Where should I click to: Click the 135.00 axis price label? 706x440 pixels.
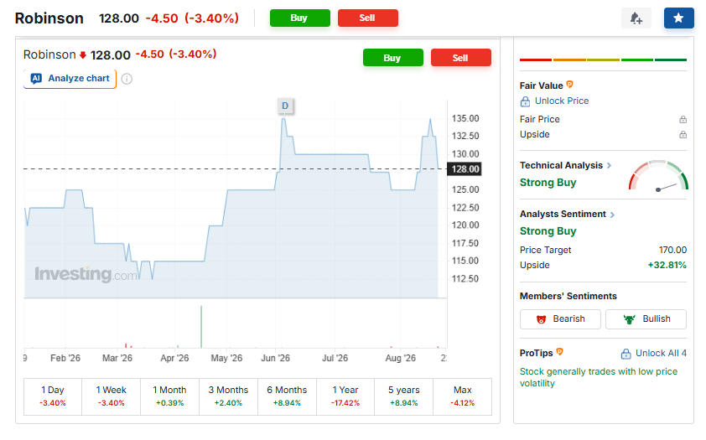[465, 119]
